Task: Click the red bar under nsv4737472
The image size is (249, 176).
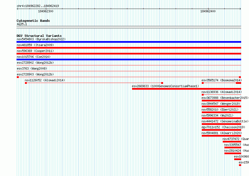Action: click(232, 142)
